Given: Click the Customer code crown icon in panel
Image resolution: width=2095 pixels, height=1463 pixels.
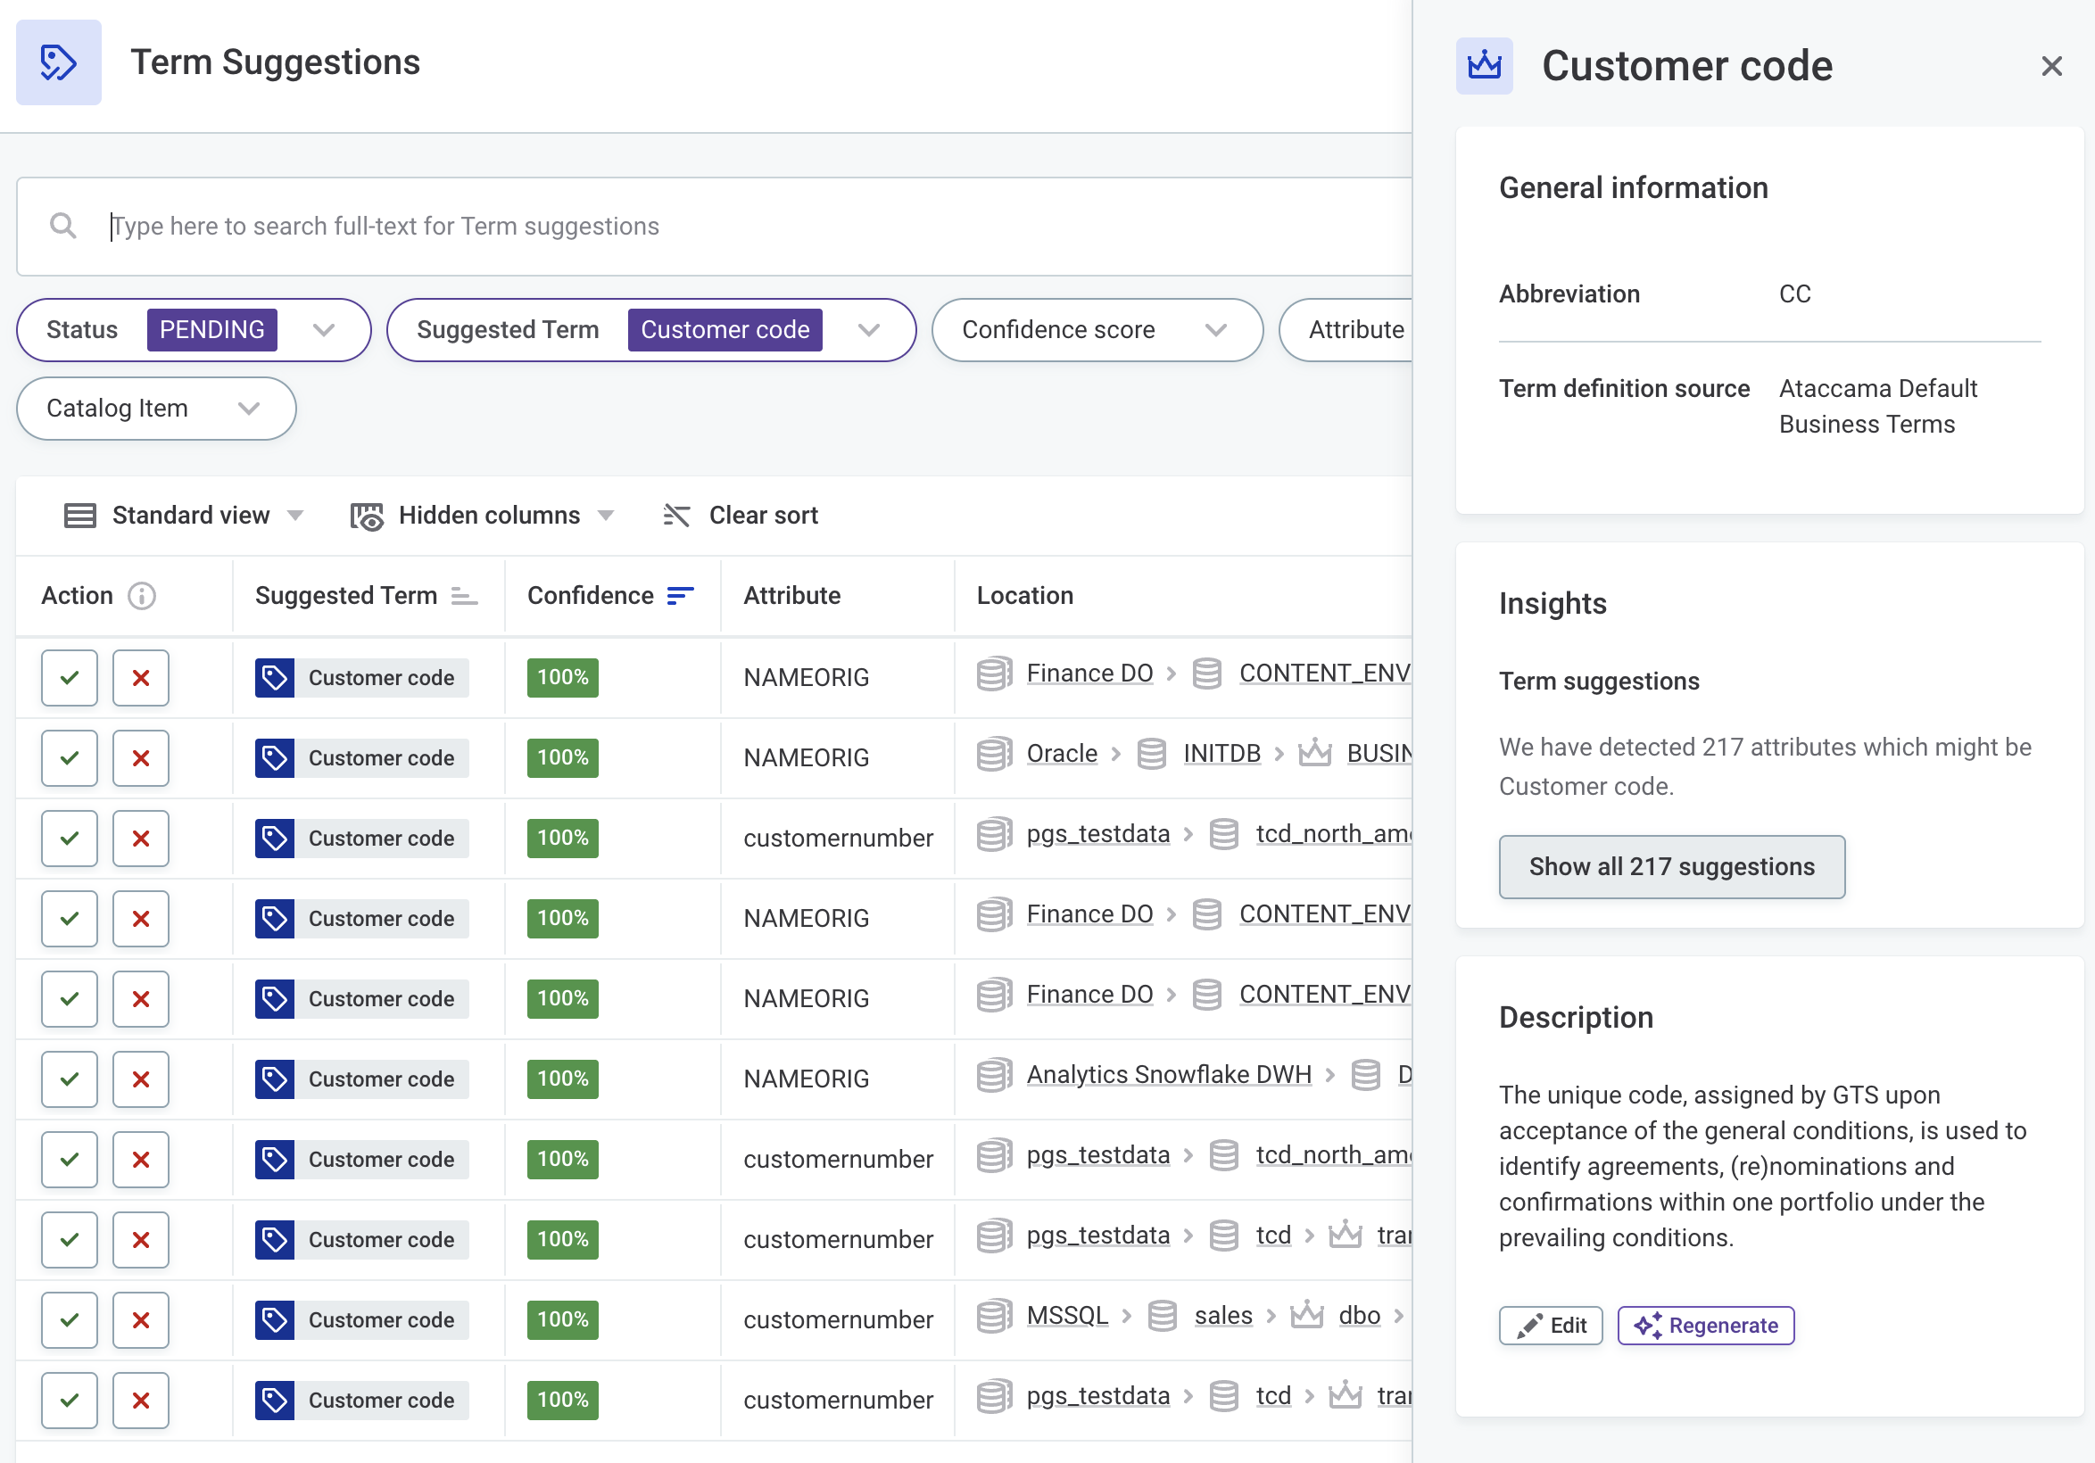Looking at the screenshot, I should click(x=1484, y=66).
